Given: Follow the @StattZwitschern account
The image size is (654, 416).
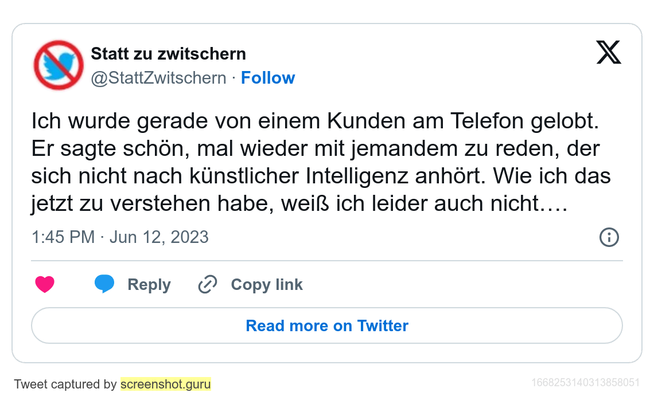Looking at the screenshot, I should (268, 78).
